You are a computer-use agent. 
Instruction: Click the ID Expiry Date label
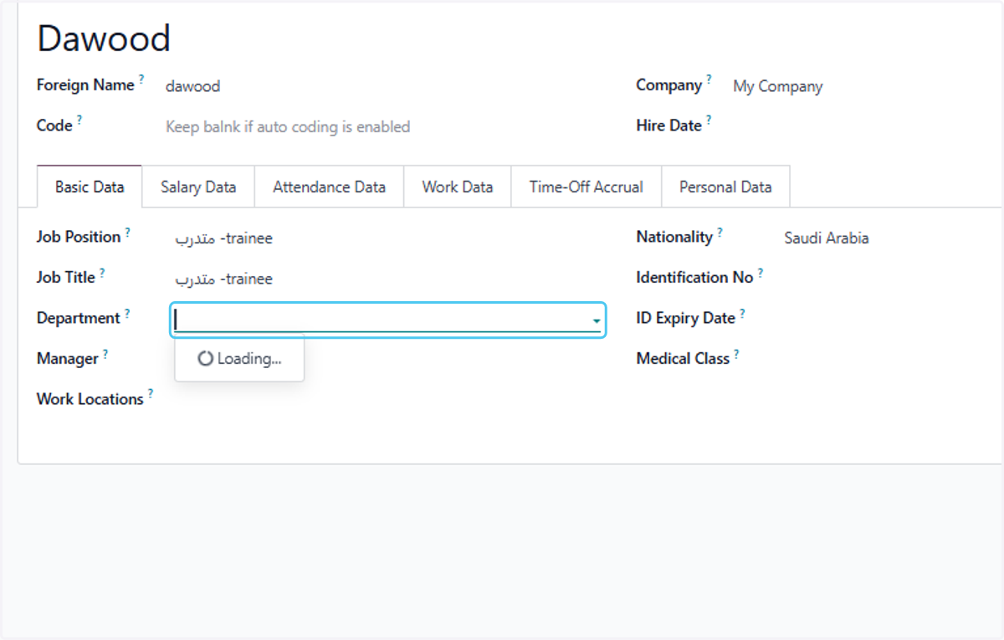pyautogui.click(x=685, y=319)
